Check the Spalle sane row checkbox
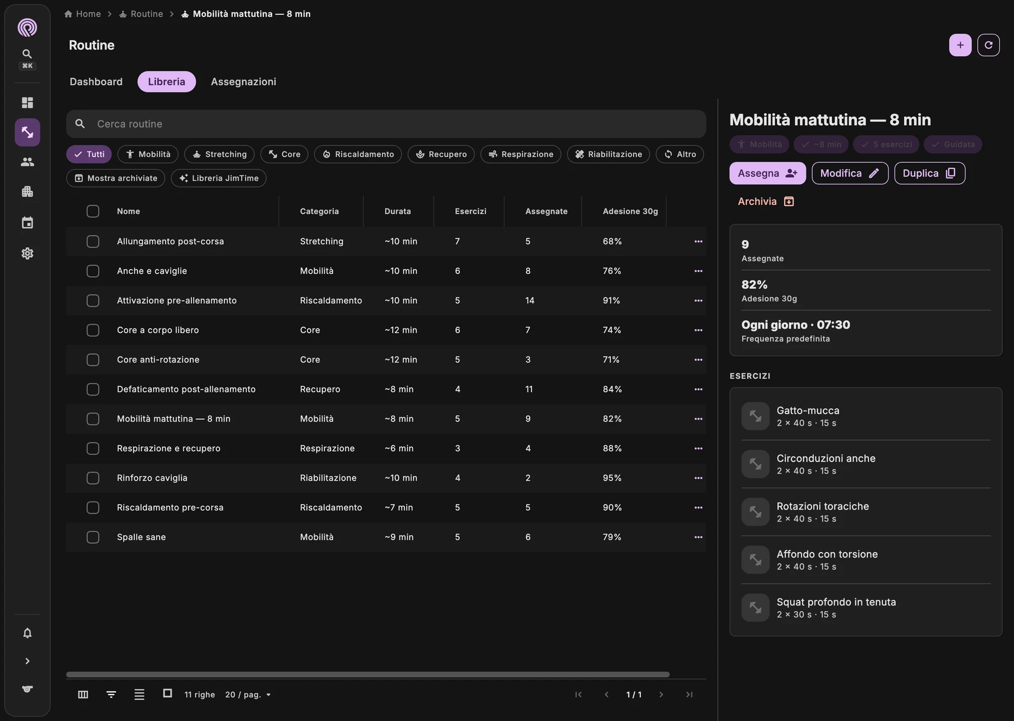Image resolution: width=1014 pixels, height=721 pixels. [93, 537]
